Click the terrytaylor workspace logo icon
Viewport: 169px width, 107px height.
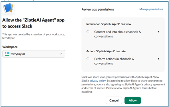tap(7, 54)
